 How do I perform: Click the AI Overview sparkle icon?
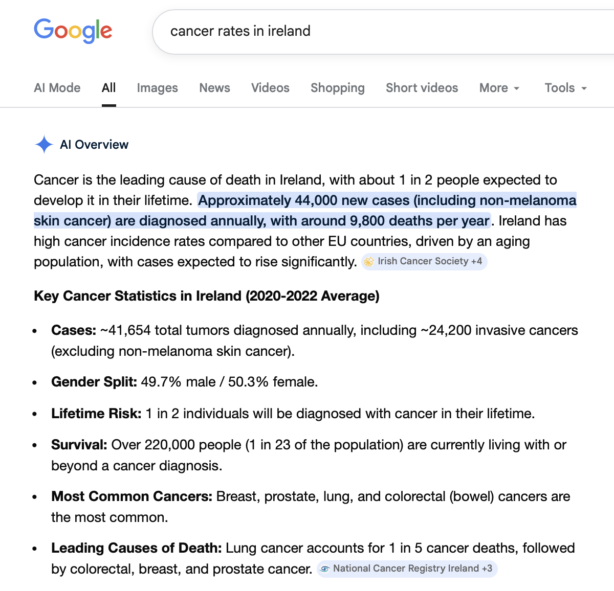pos(44,145)
